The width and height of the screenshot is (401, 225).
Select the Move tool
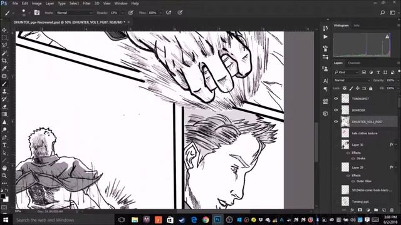click(4, 30)
